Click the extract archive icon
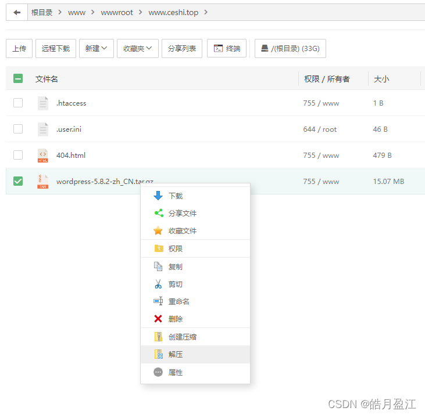This screenshot has width=425, height=415. point(159,354)
